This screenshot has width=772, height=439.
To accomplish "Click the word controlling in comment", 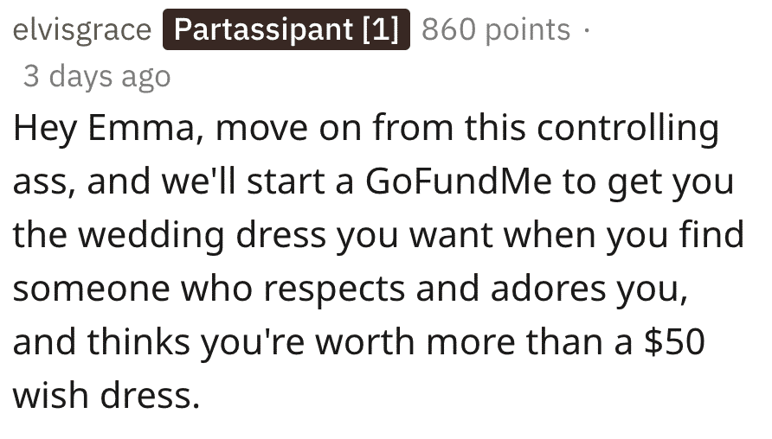I will coord(627,128).
